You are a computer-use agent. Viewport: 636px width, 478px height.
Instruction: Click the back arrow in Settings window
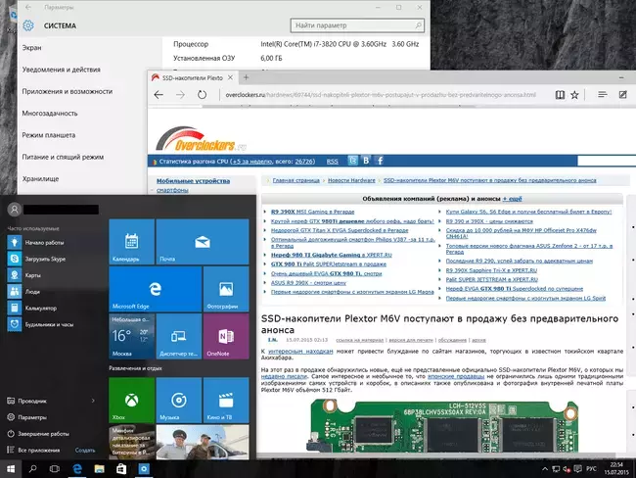click(28, 7)
